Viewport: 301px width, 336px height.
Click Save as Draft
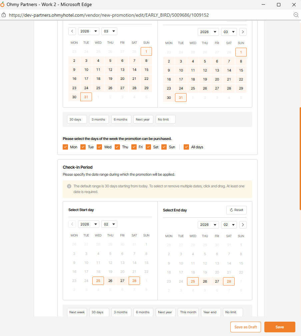[x=245, y=327]
